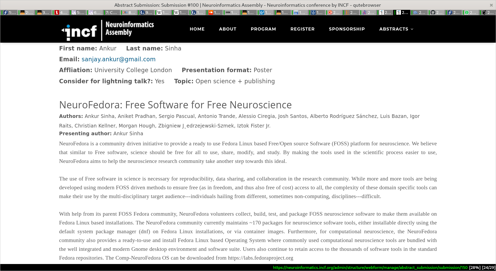The image size is (496, 271).
Task: Click the orange E favicon on tab 21
Action: [x=347, y=12]
